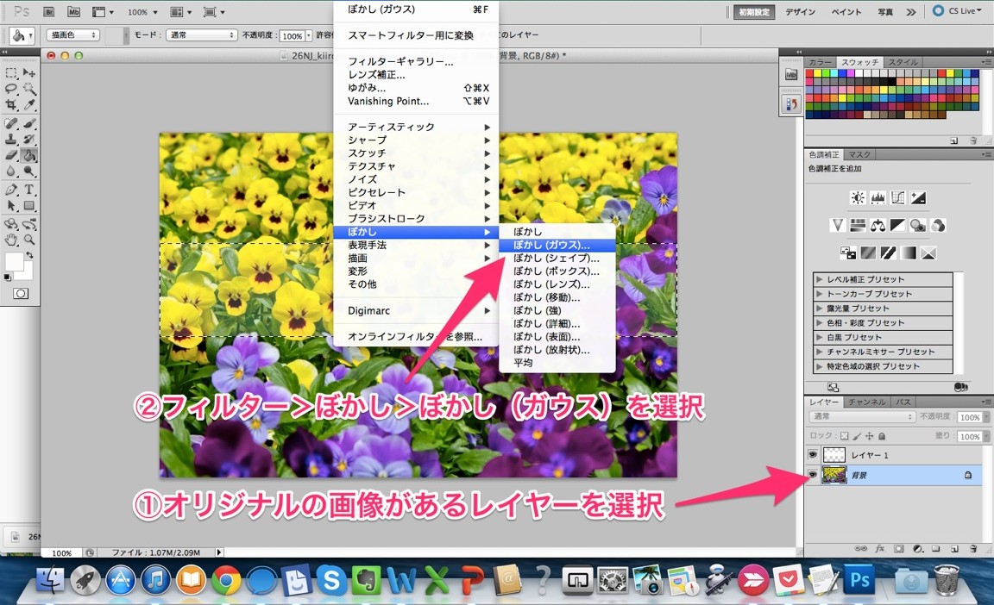Screen dimensions: 994x605
Task: Select the レイヤー 1 layer thumbnail
Action: coord(834,454)
